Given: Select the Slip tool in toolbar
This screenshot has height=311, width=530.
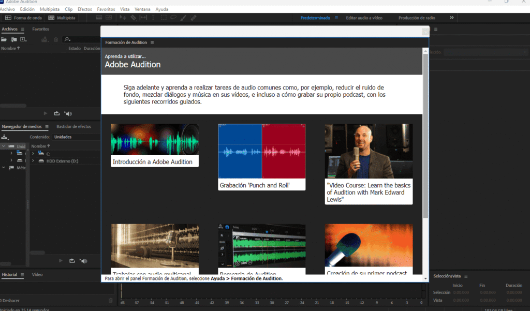Looking at the screenshot, I should pyautogui.click(x=143, y=18).
